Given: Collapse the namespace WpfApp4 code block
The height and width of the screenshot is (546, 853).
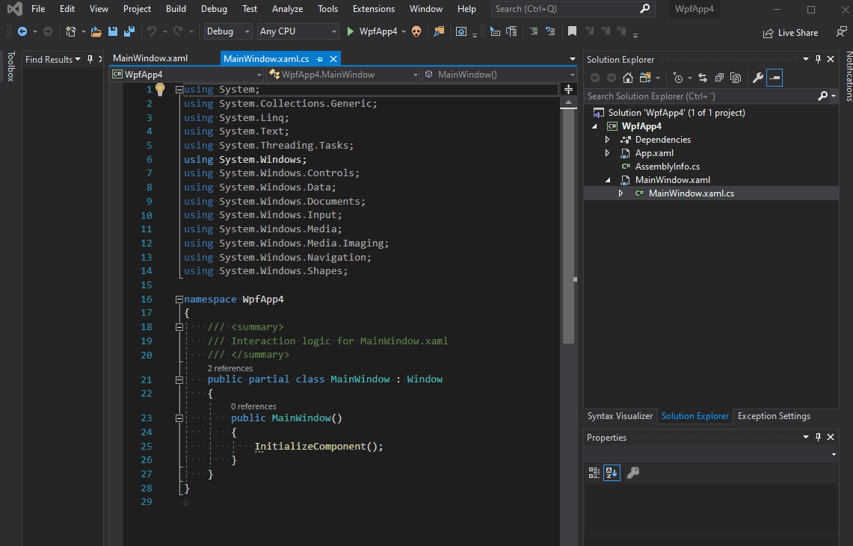Looking at the screenshot, I should [179, 299].
